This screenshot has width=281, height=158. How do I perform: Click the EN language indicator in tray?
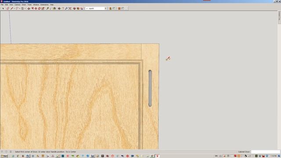pyautogui.click(x=216, y=156)
